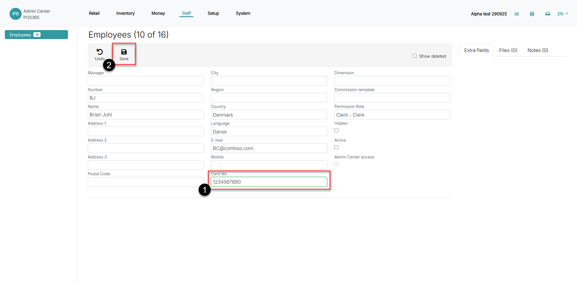
Task: Open the Staff menu
Action: click(186, 13)
